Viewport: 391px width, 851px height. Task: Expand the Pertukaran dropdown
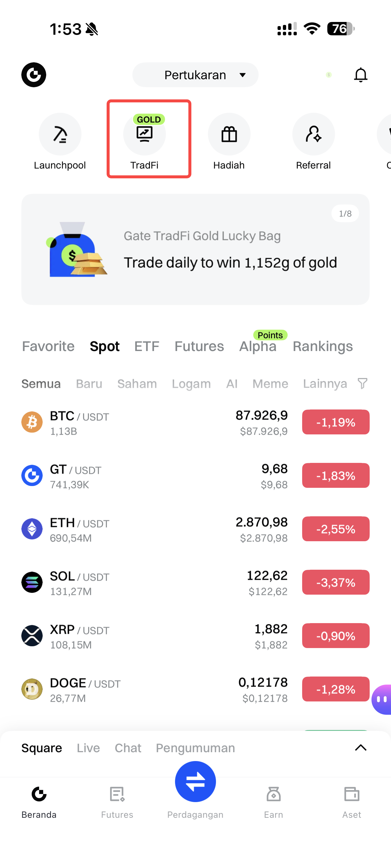pos(195,75)
